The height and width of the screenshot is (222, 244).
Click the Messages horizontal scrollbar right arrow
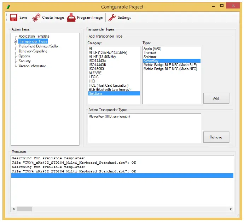[231, 209]
